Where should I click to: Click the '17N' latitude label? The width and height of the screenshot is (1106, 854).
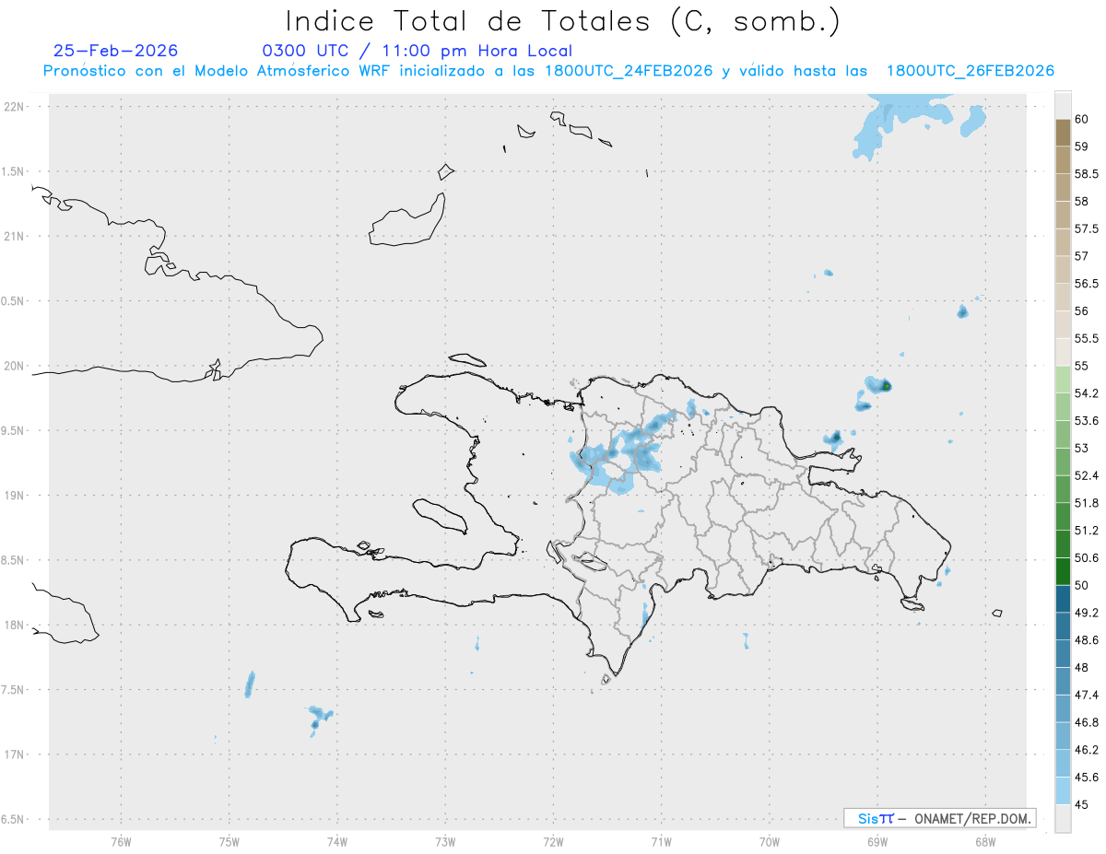coord(16,755)
